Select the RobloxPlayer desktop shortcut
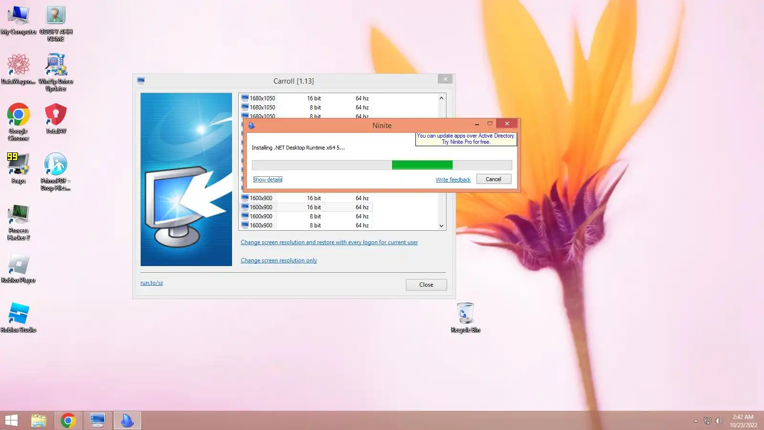This screenshot has width=764, height=430. point(18,268)
